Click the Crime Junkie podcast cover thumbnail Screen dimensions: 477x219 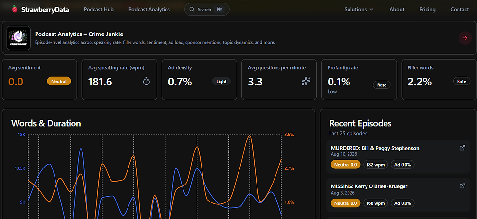click(x=18, y=38)
